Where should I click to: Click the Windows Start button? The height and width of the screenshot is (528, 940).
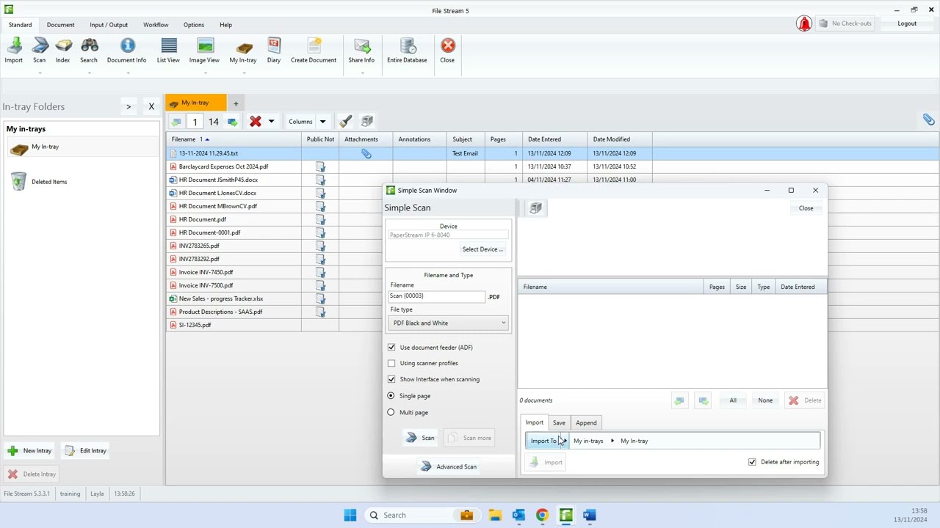pos(350,515)
